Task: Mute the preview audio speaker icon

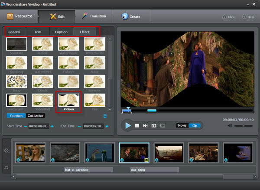Action: point(230,126)
